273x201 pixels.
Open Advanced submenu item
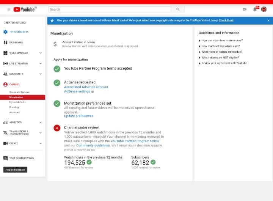[14, 112]
